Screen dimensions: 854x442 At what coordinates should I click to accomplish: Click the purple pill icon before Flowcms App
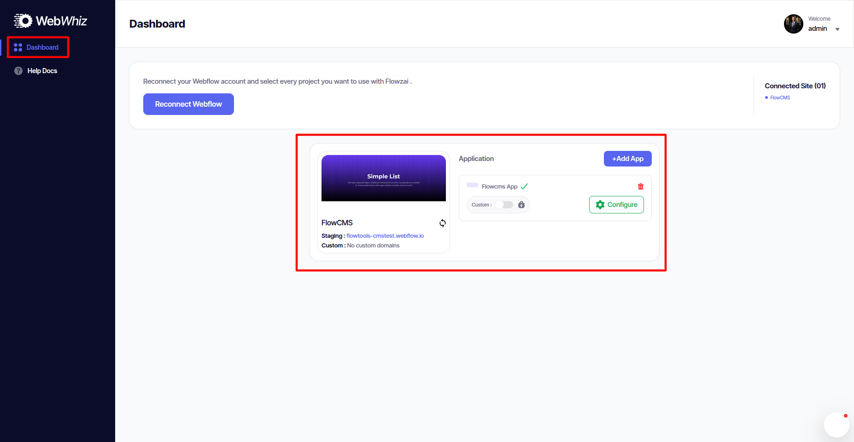[472, 185]
